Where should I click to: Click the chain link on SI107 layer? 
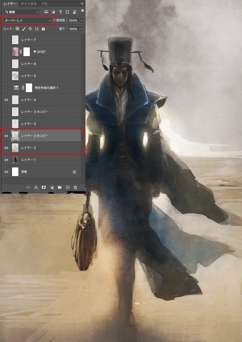tap(21, 52)
